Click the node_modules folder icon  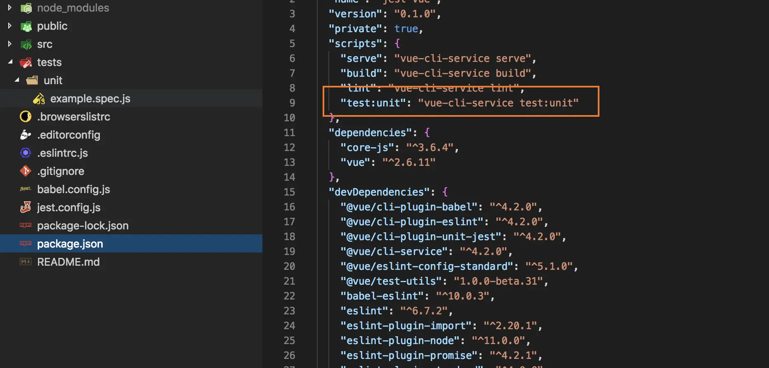tap(26, 8)
